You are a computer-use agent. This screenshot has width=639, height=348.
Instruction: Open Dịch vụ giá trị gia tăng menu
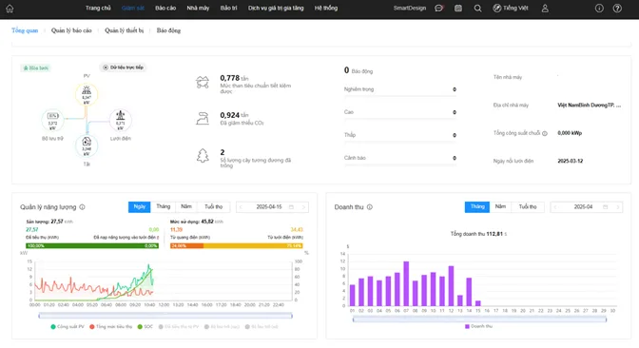(x=276, y=9)
